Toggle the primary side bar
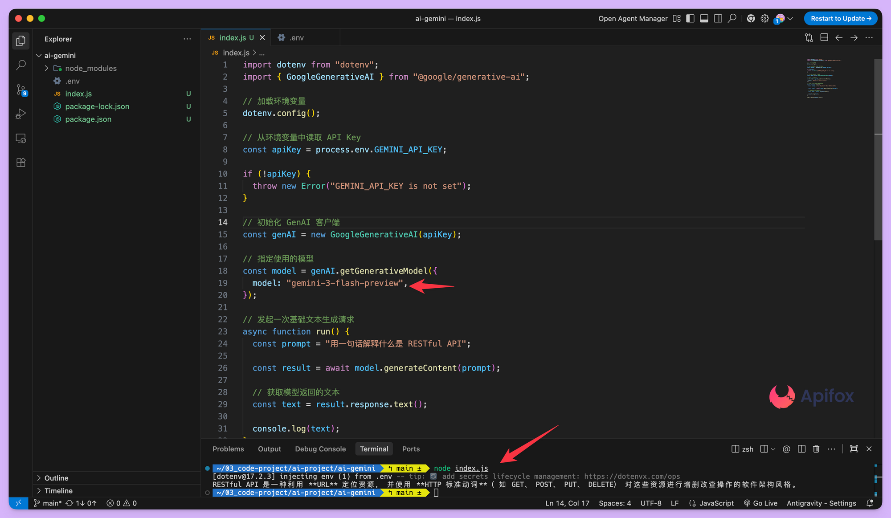The height and width of the screenshot is (518, 891). tap(690, 19)
